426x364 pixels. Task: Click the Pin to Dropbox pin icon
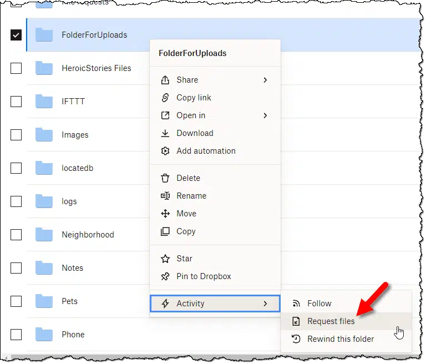coord(165,277)
